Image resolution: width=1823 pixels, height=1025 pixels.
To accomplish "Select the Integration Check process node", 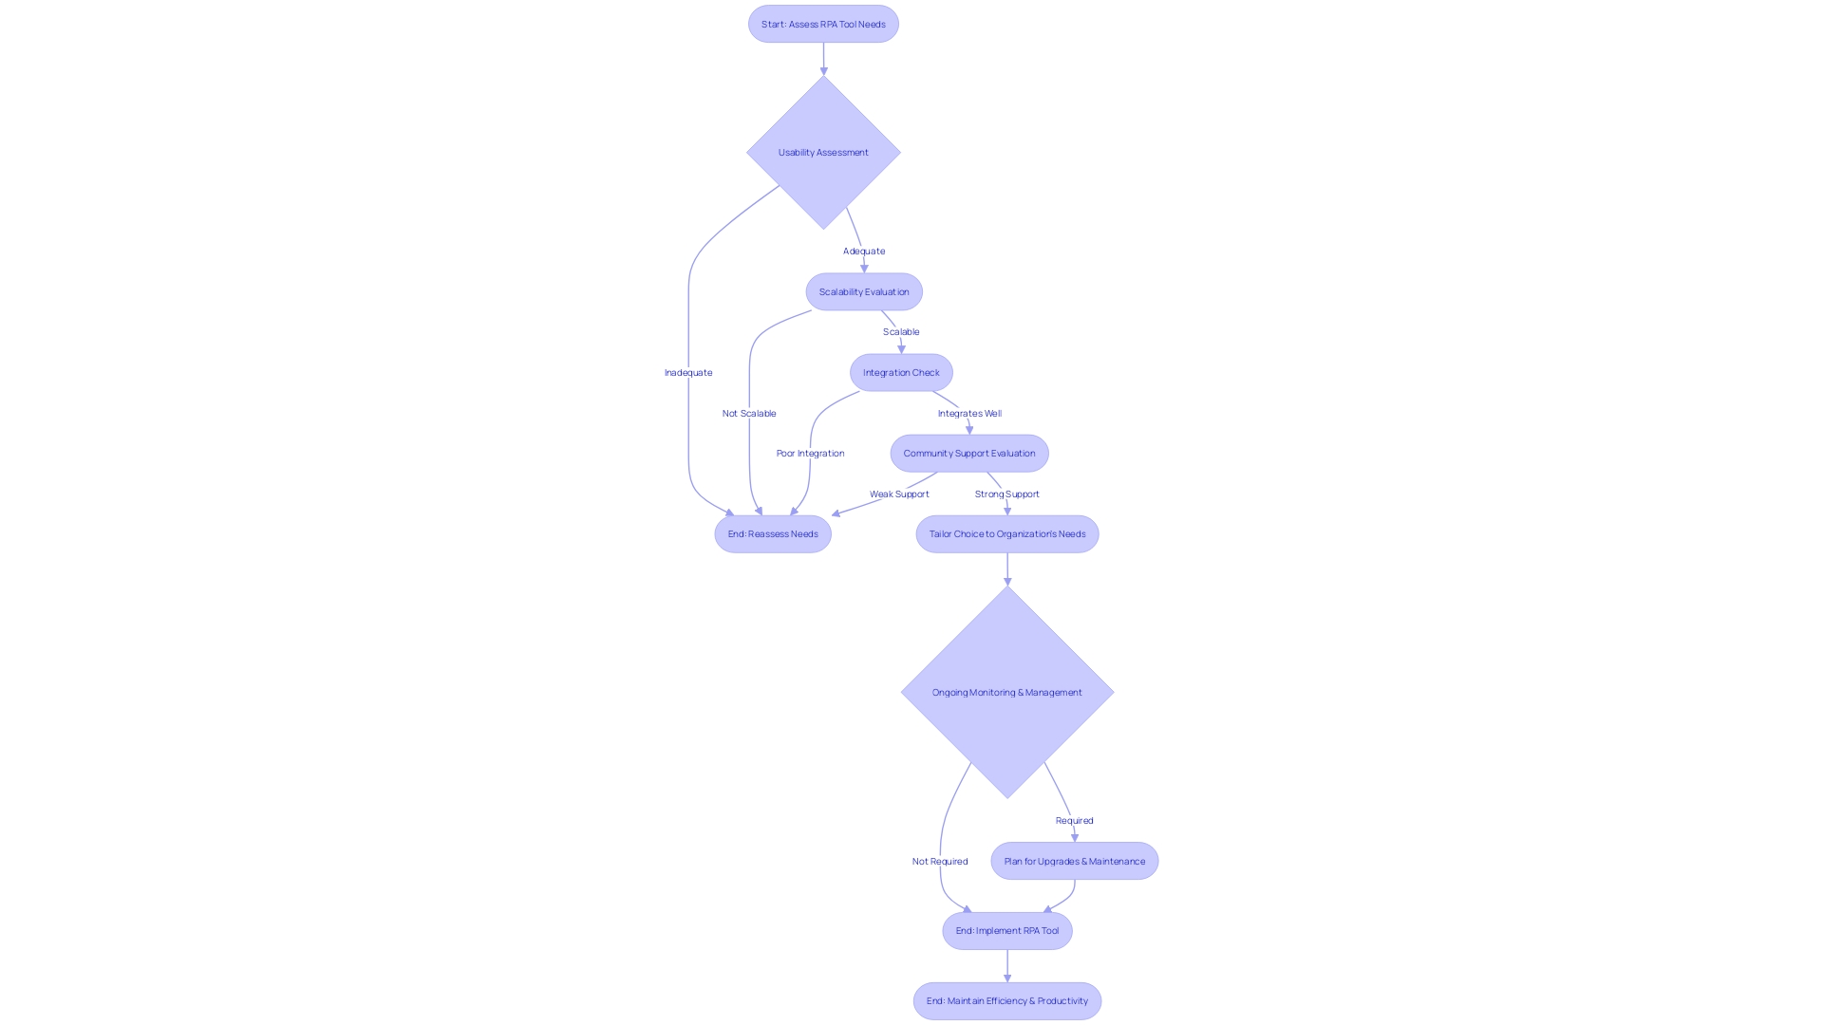I will [x=901, y=372].
